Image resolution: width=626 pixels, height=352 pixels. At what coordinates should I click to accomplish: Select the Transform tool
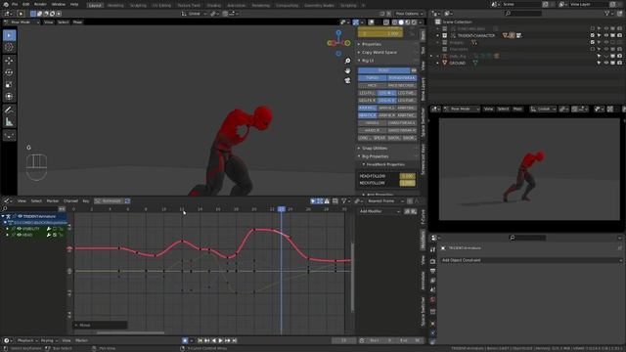[x=9, y=97]
